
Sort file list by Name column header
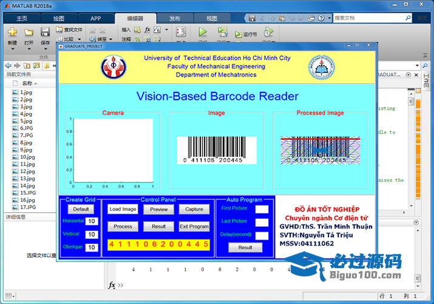pos(30,83)
